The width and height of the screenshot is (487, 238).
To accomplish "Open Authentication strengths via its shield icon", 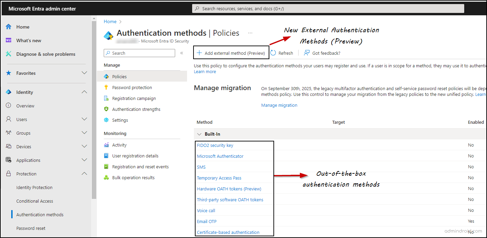I will [107, 109].
